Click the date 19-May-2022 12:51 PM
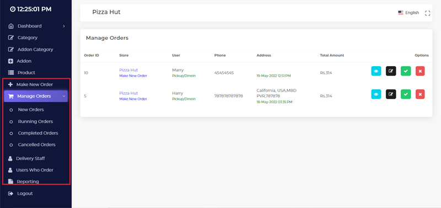Screen dimensions: 441x208 [273, 76]
